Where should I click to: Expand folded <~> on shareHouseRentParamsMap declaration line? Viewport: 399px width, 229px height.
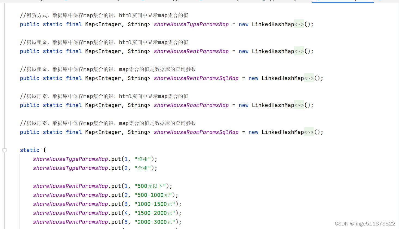click(299, 51)
